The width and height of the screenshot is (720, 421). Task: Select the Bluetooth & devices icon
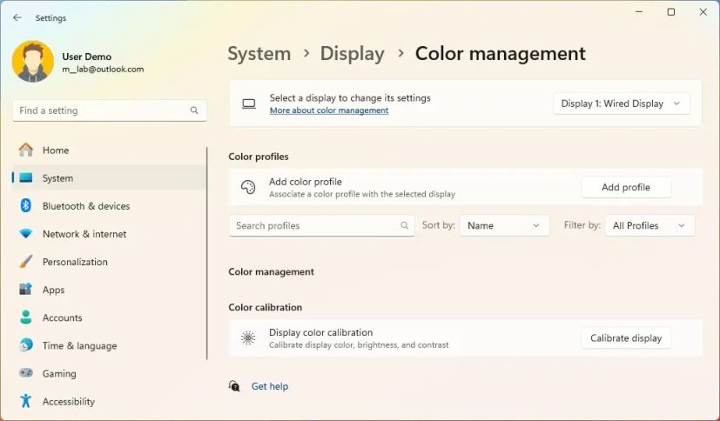click(26, 206)
